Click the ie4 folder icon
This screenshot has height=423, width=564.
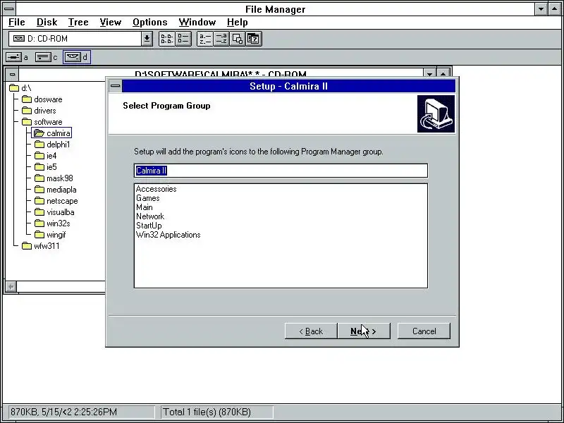click(x=39, y=156)
